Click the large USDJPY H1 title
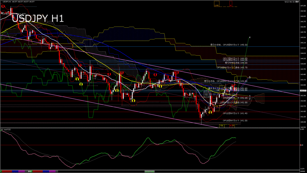The height and width of the screenshot is (173, 307). pyautogui.click(x=38, y=19)
